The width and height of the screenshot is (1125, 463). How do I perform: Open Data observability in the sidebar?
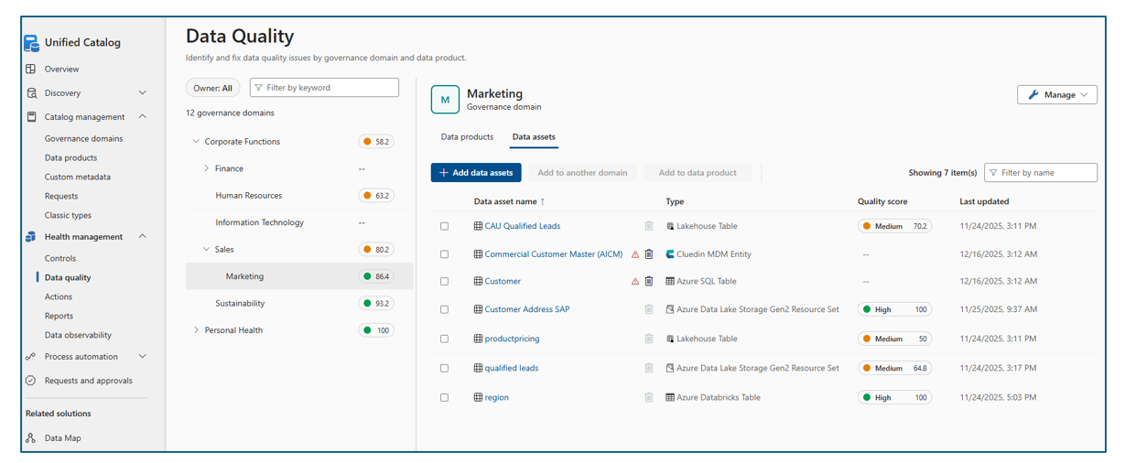(78, 335)
